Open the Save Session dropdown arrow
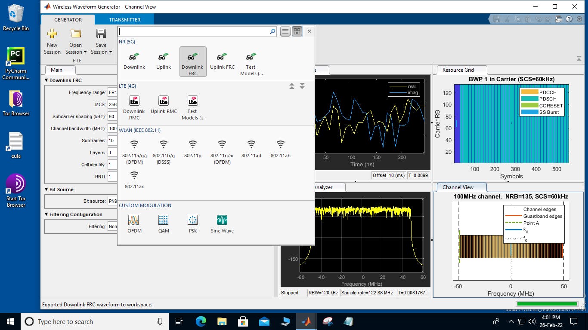Screen dimensions: 588x330 tap(110, 52)
